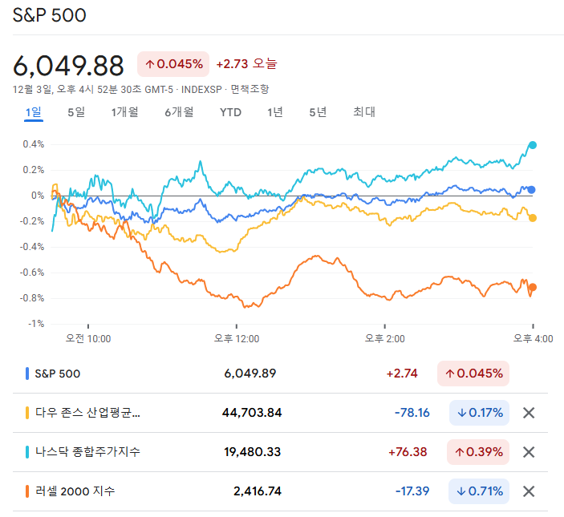Open the 6개월 range tab
Screen dimensions: 564x517
point(179,112)
